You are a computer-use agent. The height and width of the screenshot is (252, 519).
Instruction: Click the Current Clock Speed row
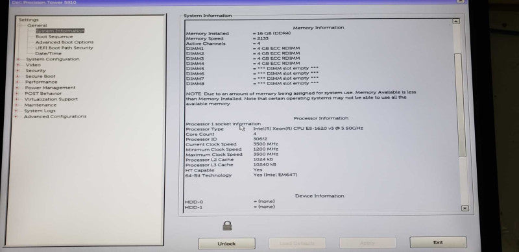click(232, 144)
